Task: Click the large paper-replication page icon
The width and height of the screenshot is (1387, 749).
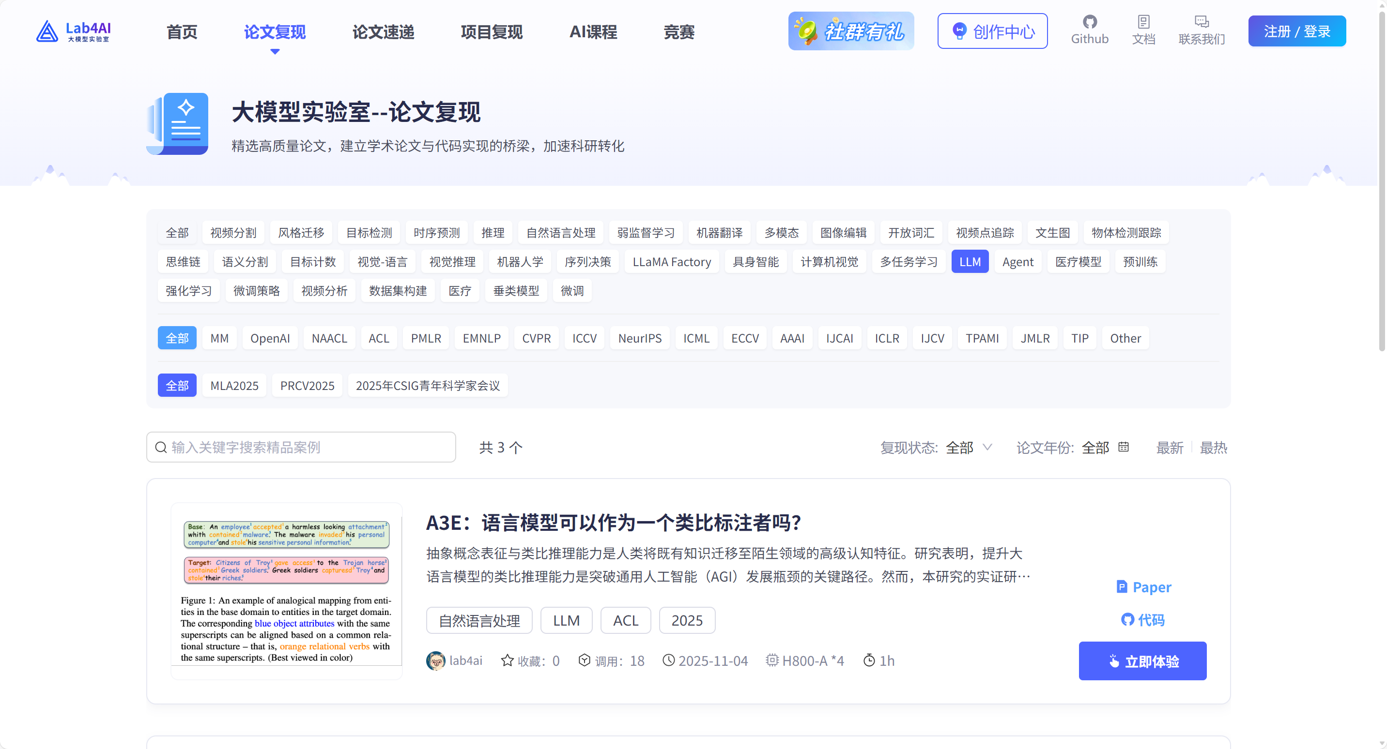Action: (x=178, y=124)
